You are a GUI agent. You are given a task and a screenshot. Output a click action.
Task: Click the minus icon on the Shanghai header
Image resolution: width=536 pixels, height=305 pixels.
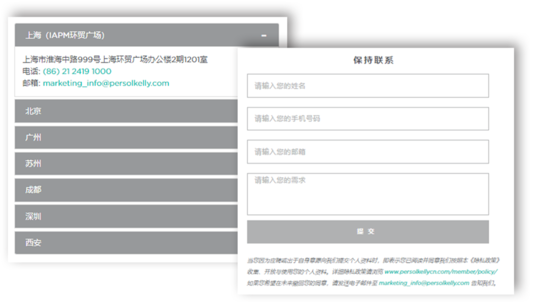pos(264,35)
